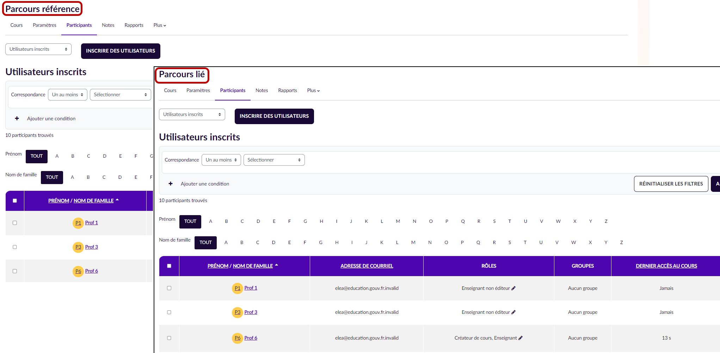Expand Plus menu in Parcours référence
This screenshot has height=353, width=720.
(160, 25)
